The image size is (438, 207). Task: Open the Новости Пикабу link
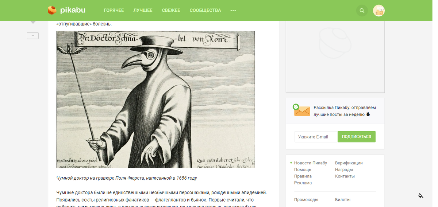[x=311, y=163]
